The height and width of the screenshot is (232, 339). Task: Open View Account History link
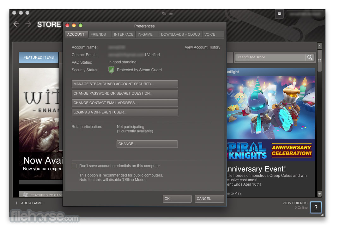tap(203, 47)
